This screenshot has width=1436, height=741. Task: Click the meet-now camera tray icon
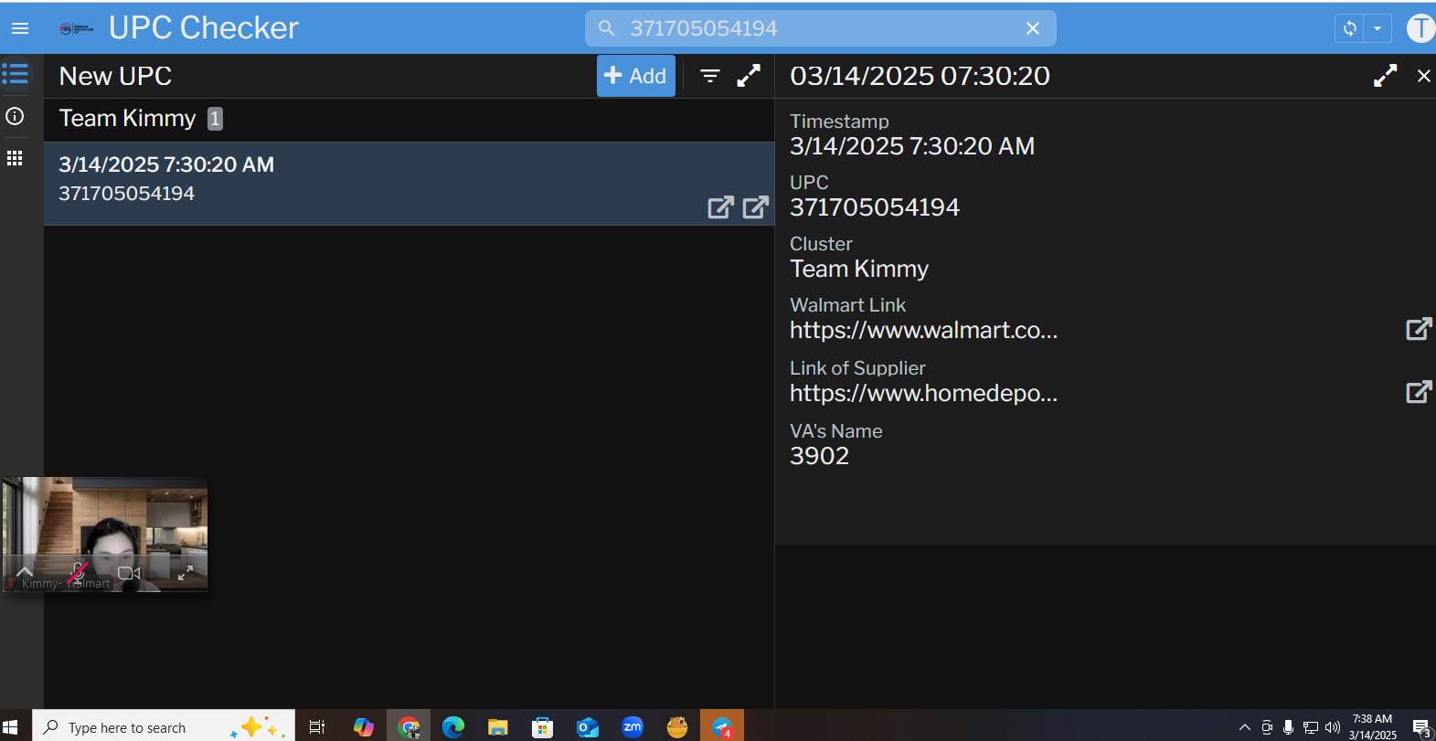tap(1267, 727)
